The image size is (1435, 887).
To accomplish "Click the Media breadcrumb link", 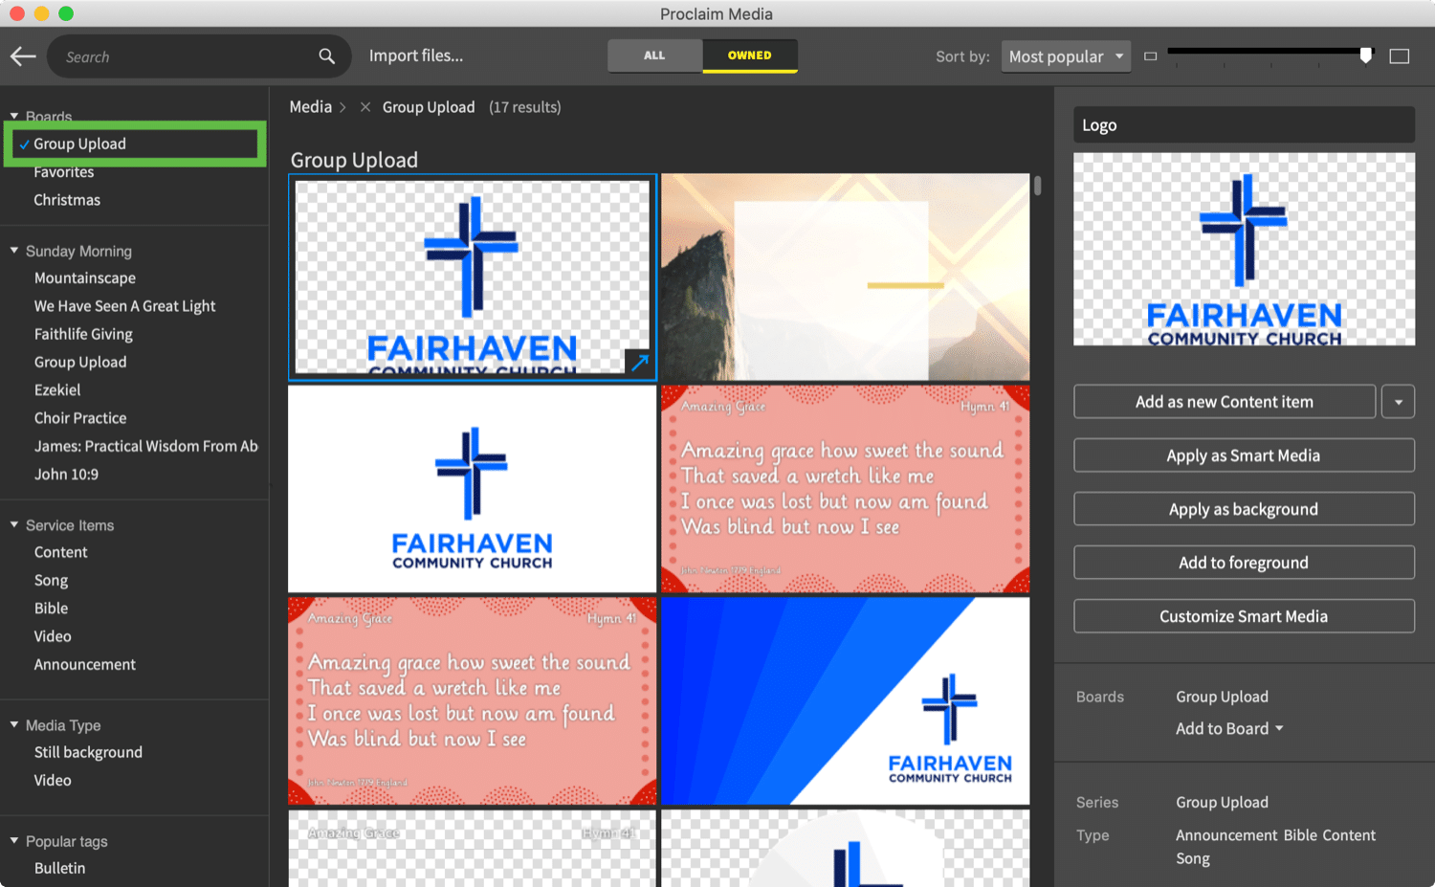I will click(311, 107).
